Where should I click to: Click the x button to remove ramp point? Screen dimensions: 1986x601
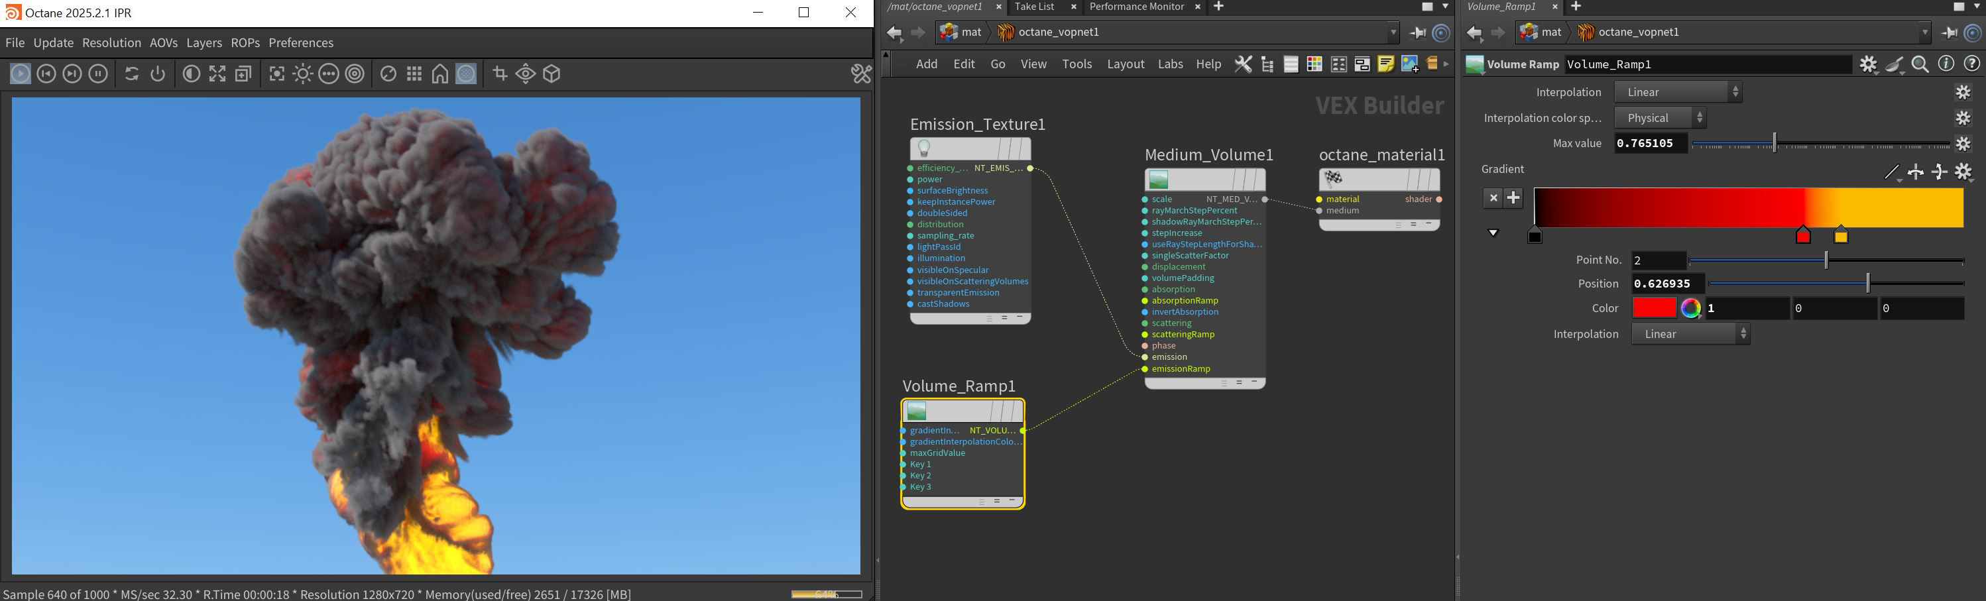(x=1493, y=198)
